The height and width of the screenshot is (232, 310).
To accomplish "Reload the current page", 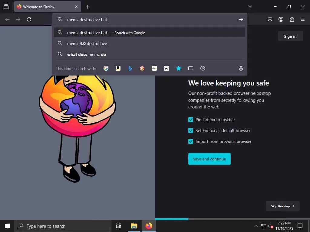I will (29, 19).
